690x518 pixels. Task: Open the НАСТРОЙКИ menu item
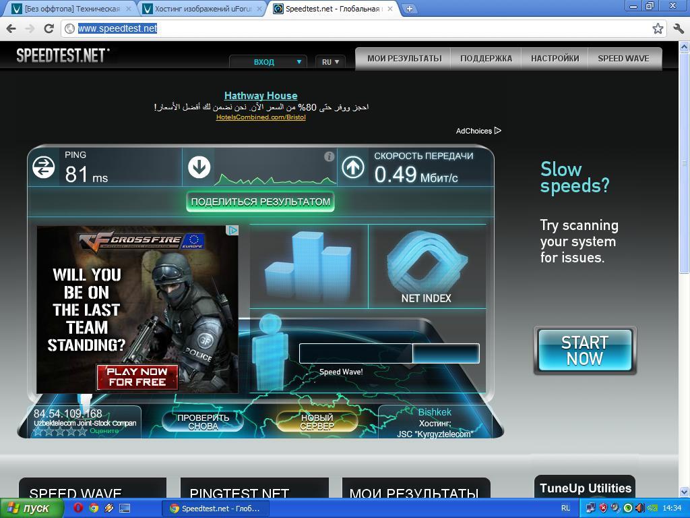pyautogui.click(x=555, y=59)
